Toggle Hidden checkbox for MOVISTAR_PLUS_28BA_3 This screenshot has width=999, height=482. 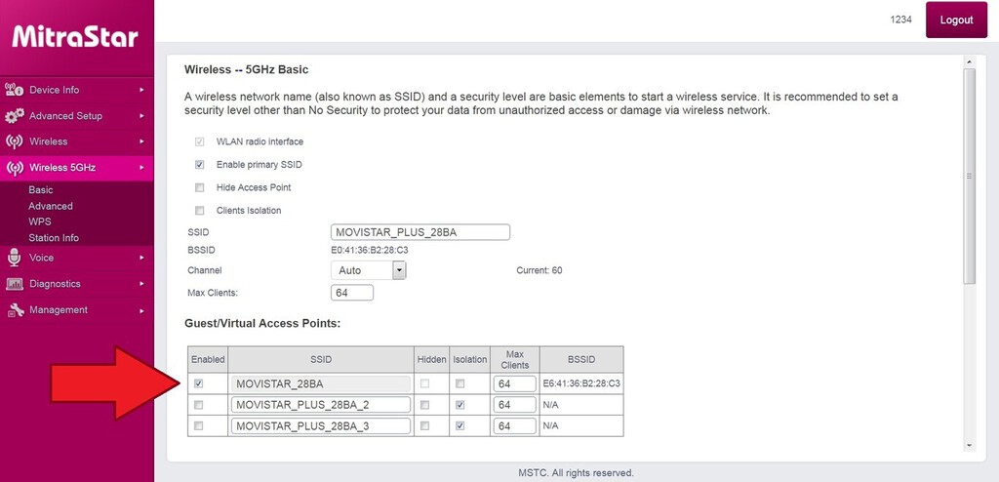(425, 425)
